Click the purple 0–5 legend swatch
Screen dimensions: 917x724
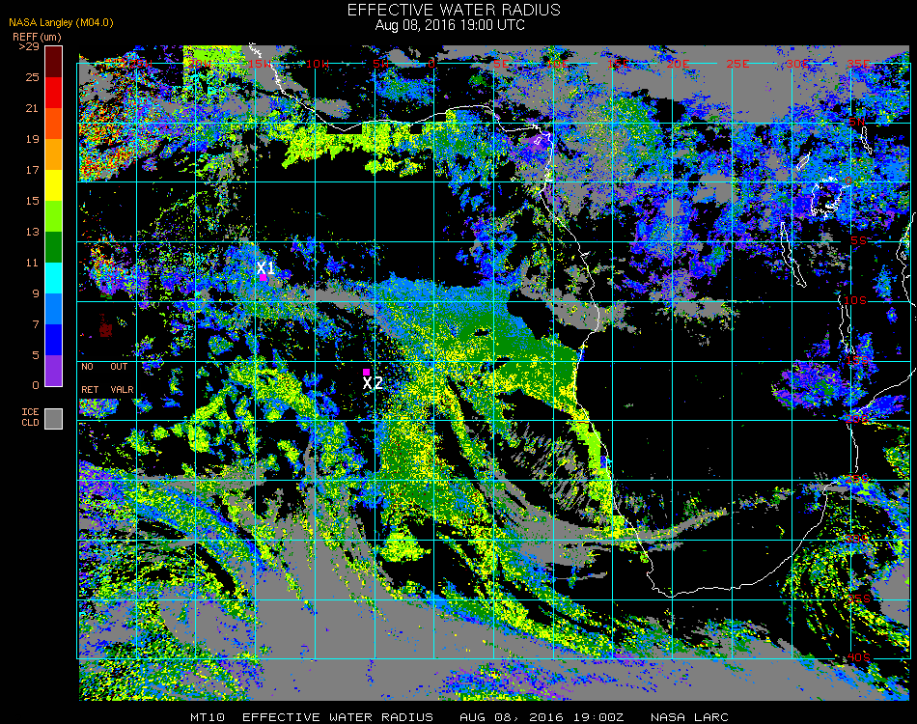pos(54,371)
